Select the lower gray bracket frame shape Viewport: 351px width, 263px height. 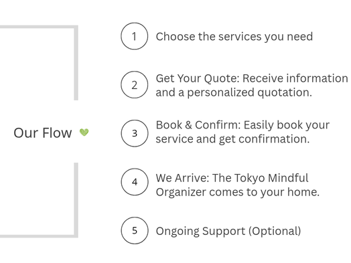tap(39, 200)
